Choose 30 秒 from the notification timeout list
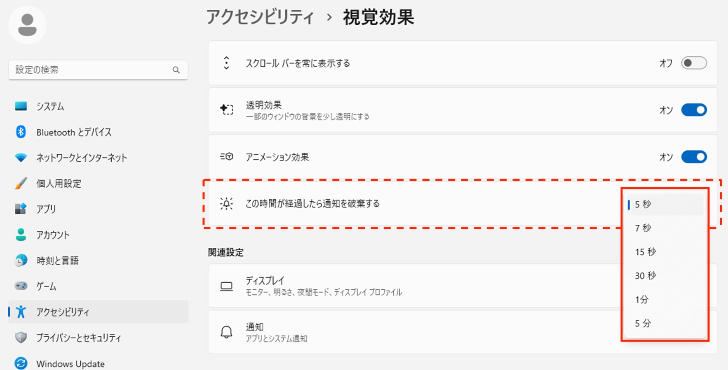728x370 pixels. click(645, 276)
